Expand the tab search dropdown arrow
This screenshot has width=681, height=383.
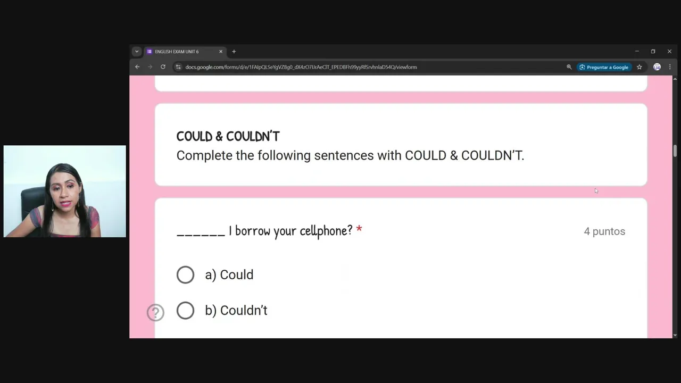coord(137,52)
